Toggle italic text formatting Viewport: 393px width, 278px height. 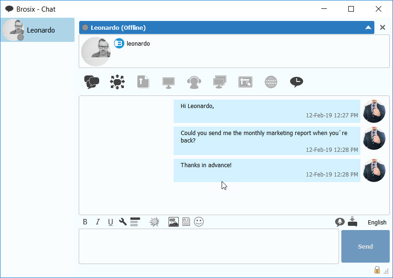coord(98,222)
